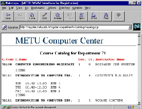Click the location bookmark icon
This screenshot has width=142, height=109.
tap(4, 27)
